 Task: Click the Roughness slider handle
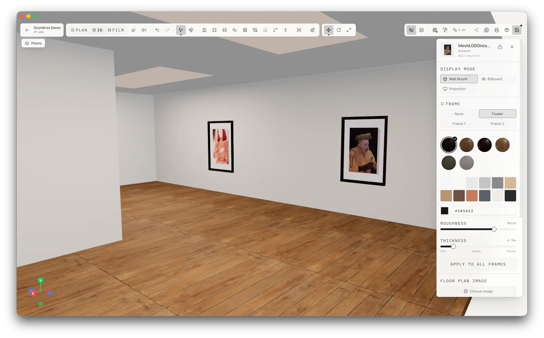[x=494, y=229]
